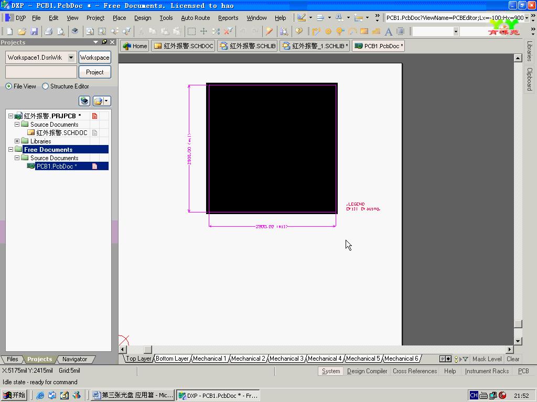
Task: Zoom on selected objects icon
Action: [x=114, y=31]
